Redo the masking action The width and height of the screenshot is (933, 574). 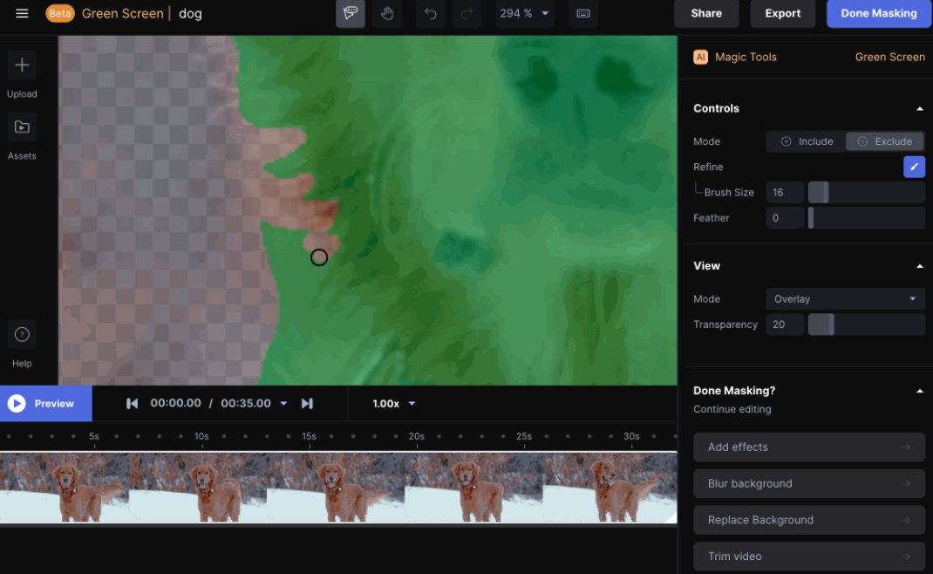[x=467, y=13]
